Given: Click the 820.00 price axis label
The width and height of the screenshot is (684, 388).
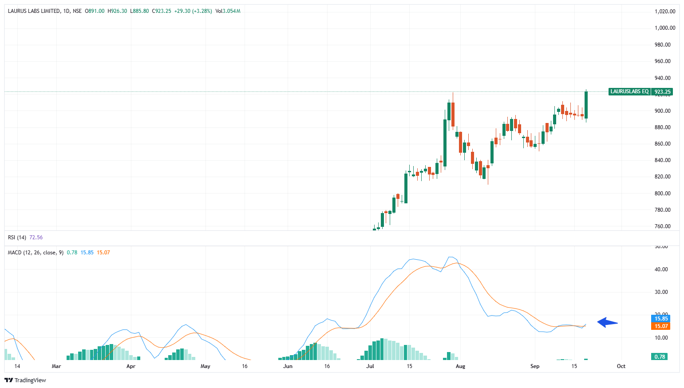Looking at the screenshot, I should [x=663, y=177].
